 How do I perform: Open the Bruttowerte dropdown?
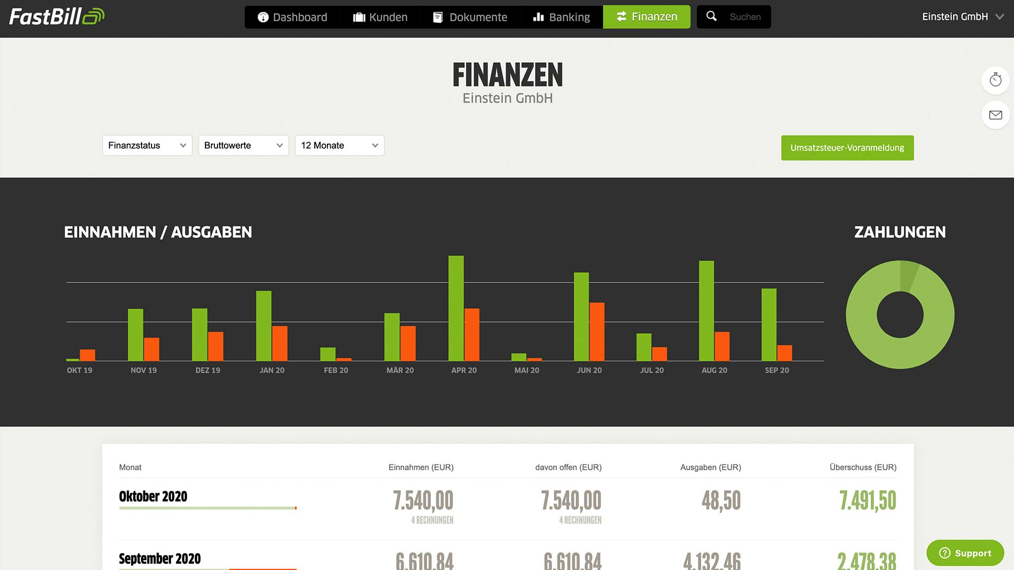point(243,145)
